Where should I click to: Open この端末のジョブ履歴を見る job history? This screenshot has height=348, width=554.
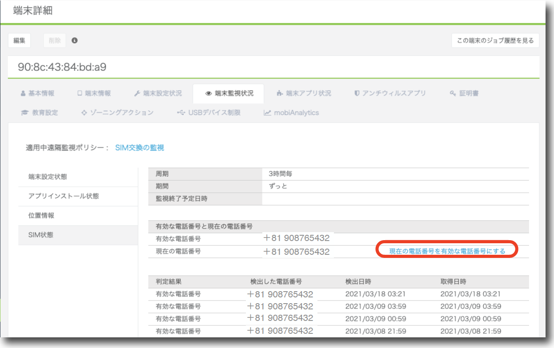[x=495, y=40]
